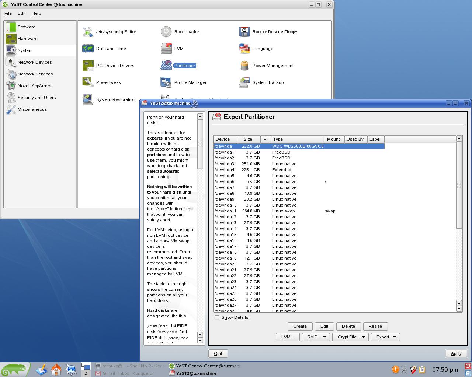Screen dimensions: 472x377
Task: Open the Help menu in YaST Control Center
Action: click(36, 13)
